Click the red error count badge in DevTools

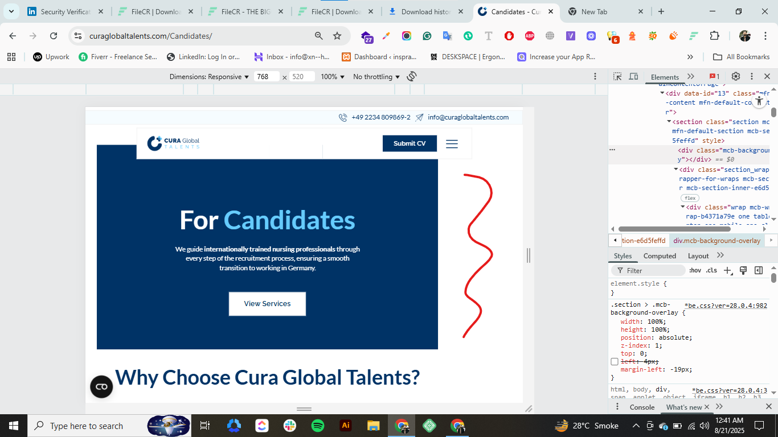point(714,76)
